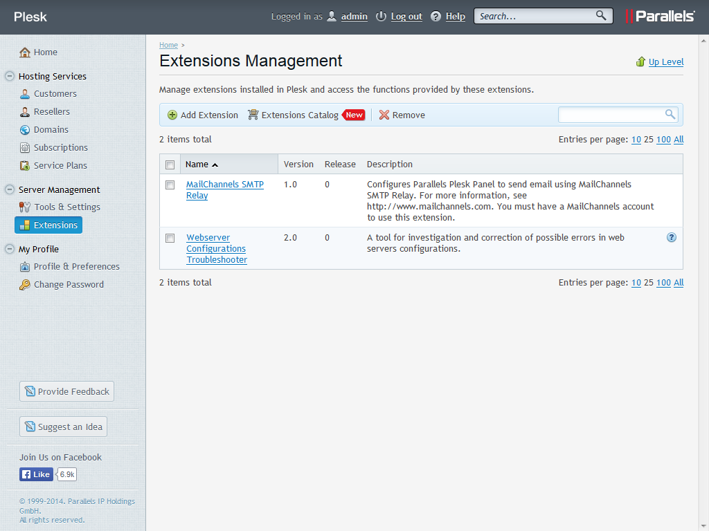Check the MailChannels SMTP Relay row checkbox
Screen dimensions: 709x531
pyautogui.click(x=170, y=185)
